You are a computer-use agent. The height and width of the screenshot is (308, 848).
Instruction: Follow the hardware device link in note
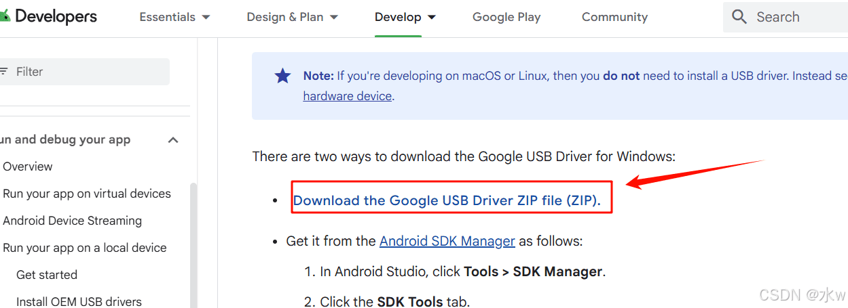click(x=348, y=96)
